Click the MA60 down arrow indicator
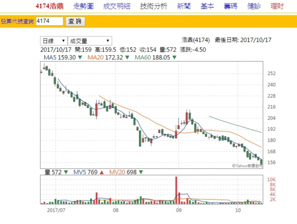Image resolution: width=297 pixels, height=224 pixels. click(x=174, y=57)
